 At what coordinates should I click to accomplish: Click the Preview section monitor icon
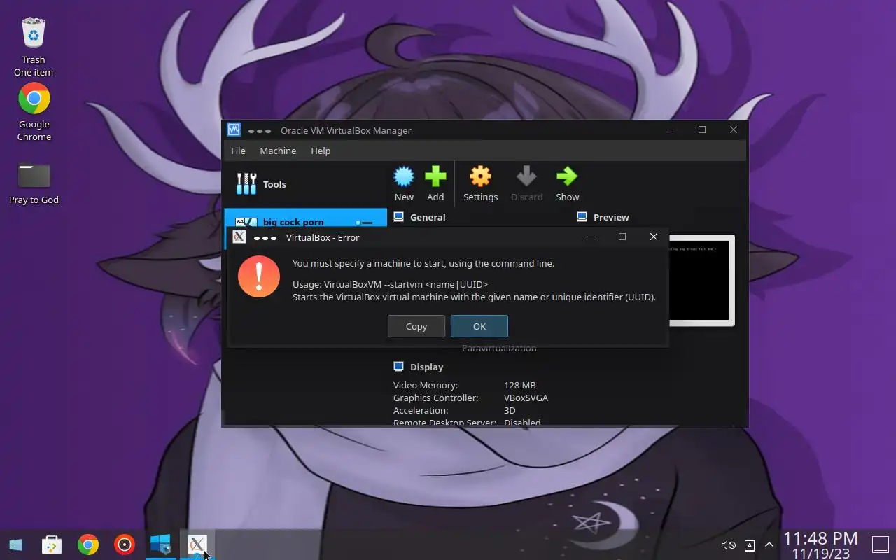tap(582, 217)
